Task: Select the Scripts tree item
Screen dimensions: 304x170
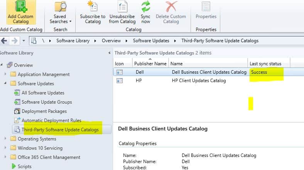Action: click(x=24, y=166)
